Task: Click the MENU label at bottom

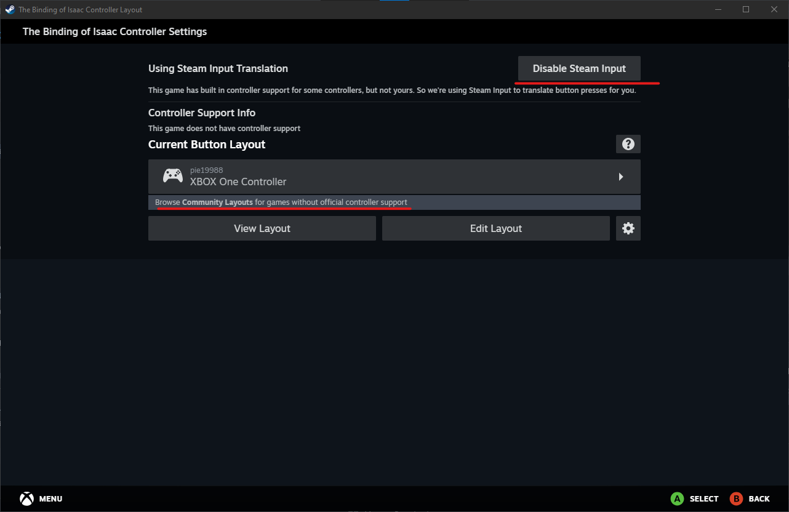Action: pos(50,498)
